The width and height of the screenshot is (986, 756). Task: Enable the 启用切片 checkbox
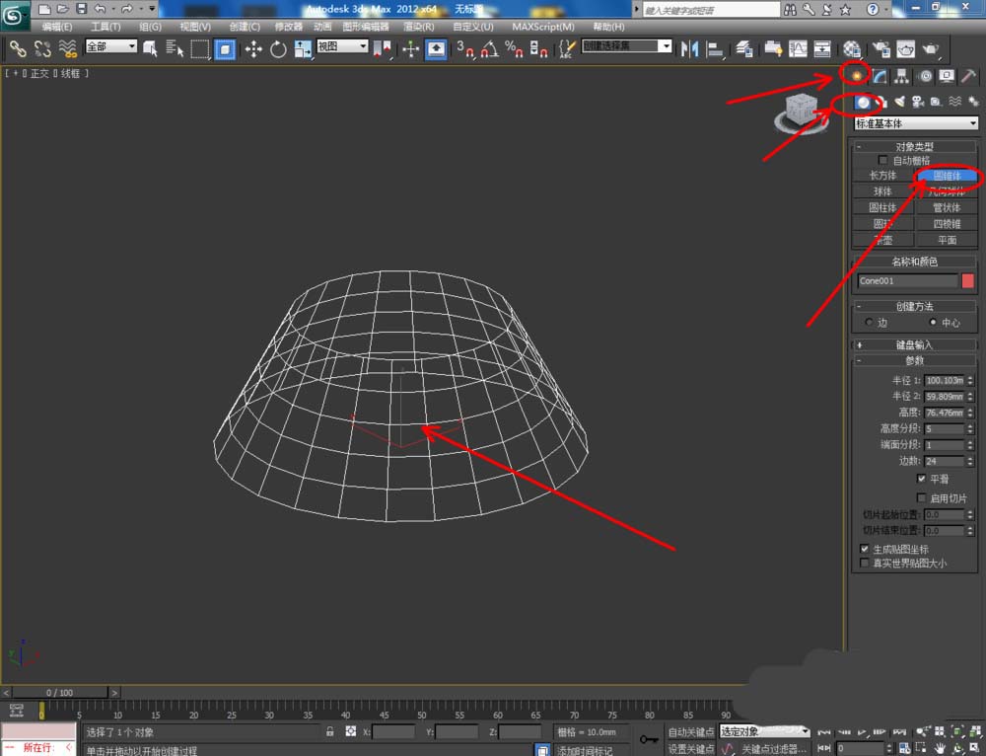922,498
